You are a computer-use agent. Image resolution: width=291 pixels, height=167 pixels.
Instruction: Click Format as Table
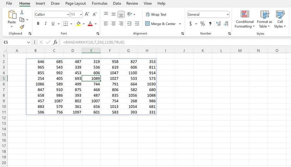click(265, 19)
